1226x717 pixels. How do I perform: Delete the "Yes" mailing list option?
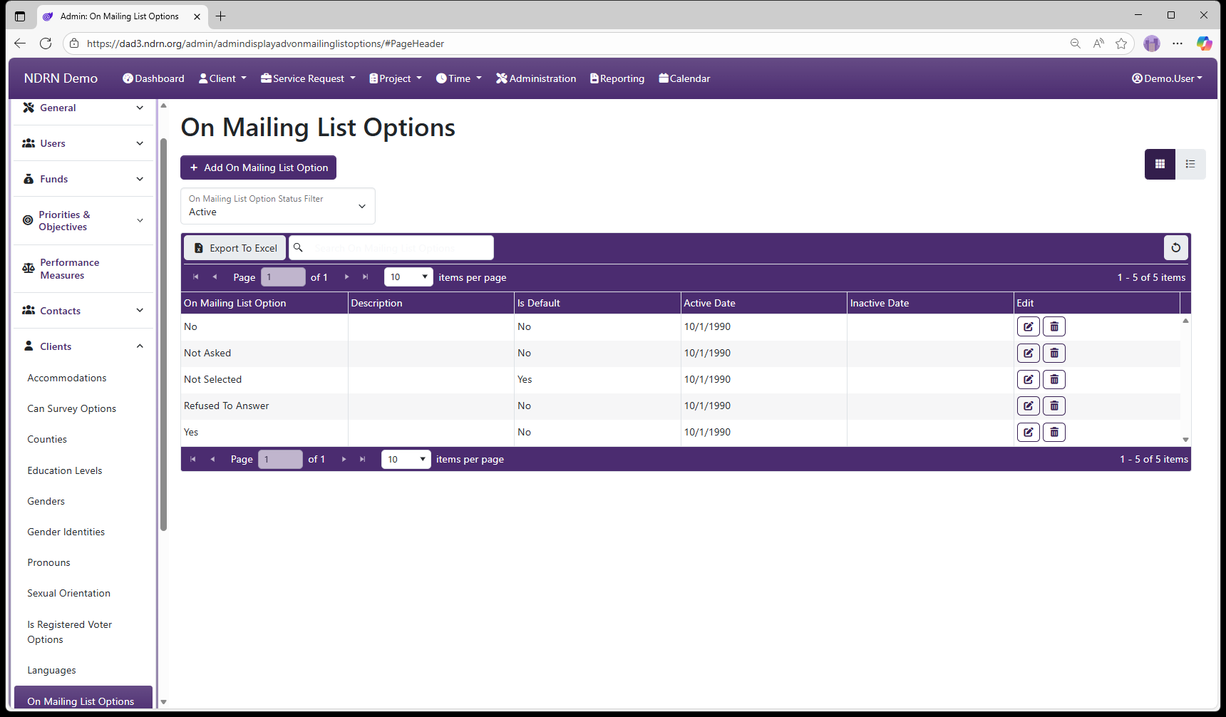(x=1054, y=432)
